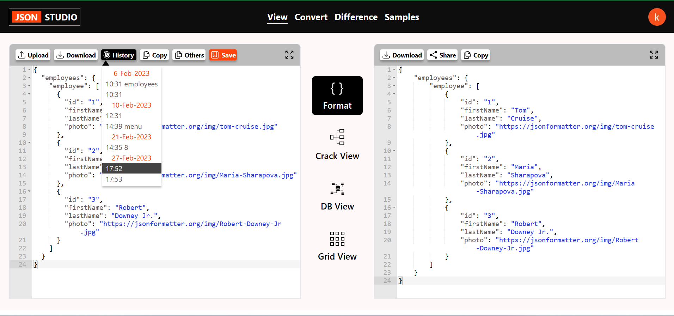Fold the second employee at right line 10
The height and width of the screenshot is (316, 674).
point(394,151)
